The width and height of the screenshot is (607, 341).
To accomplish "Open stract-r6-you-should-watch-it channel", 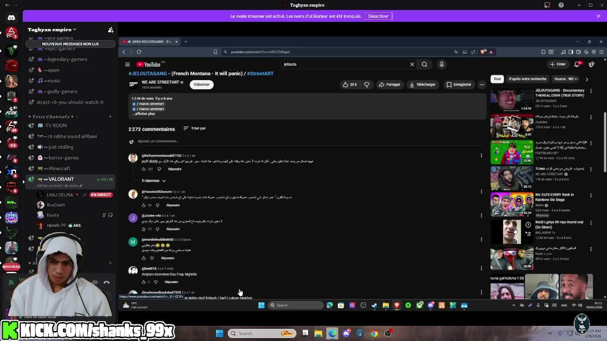I will point(70,102).
